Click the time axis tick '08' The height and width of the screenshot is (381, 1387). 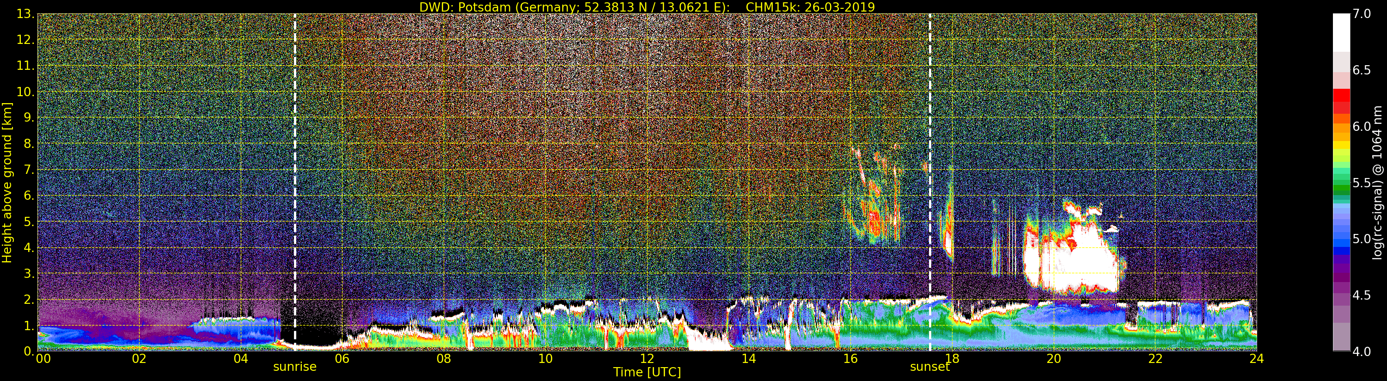click(444, 359)
